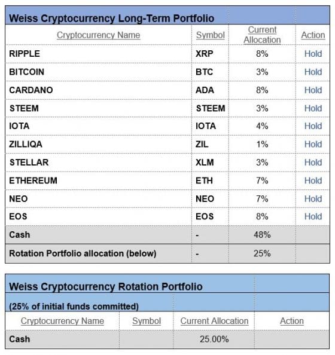Click Hold next to IOTA

pos(313,126)
